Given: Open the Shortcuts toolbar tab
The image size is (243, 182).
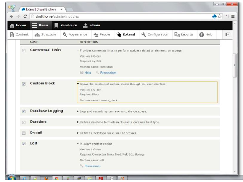Looking at the screenshot, I should point(66,25).
